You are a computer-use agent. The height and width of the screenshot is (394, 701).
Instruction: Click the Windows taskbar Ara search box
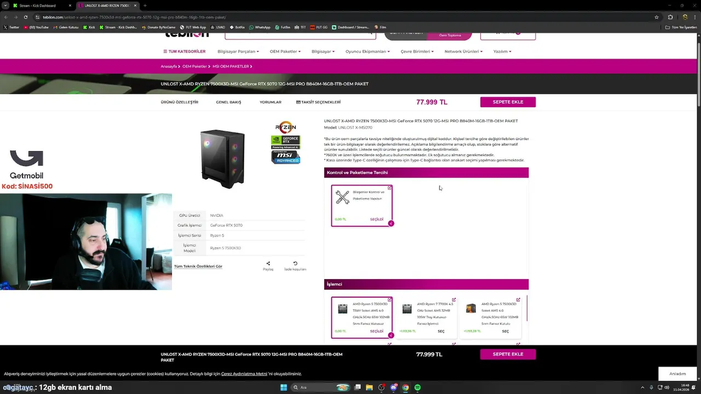(x=321, y=387)
